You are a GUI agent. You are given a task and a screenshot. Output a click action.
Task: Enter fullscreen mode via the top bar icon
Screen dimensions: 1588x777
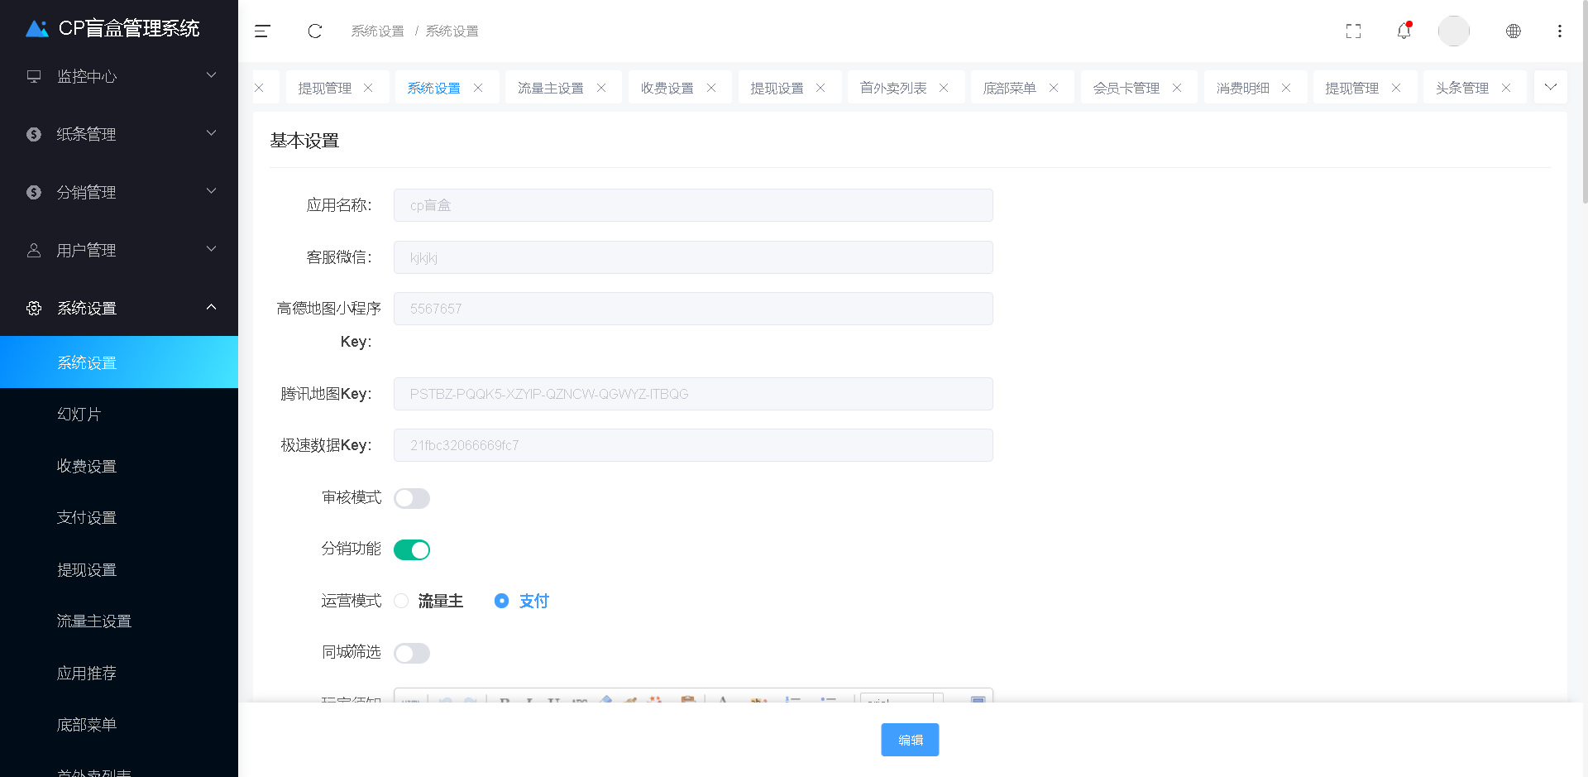pos(1353,31)
